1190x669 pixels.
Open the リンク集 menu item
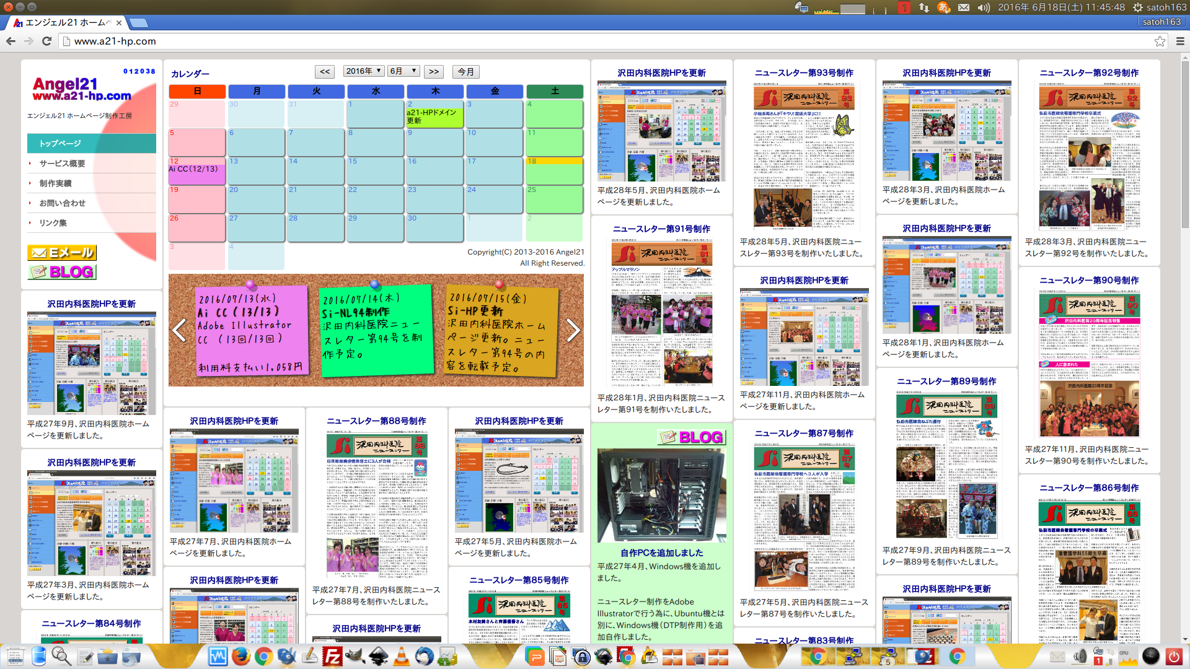pos(92,223)
